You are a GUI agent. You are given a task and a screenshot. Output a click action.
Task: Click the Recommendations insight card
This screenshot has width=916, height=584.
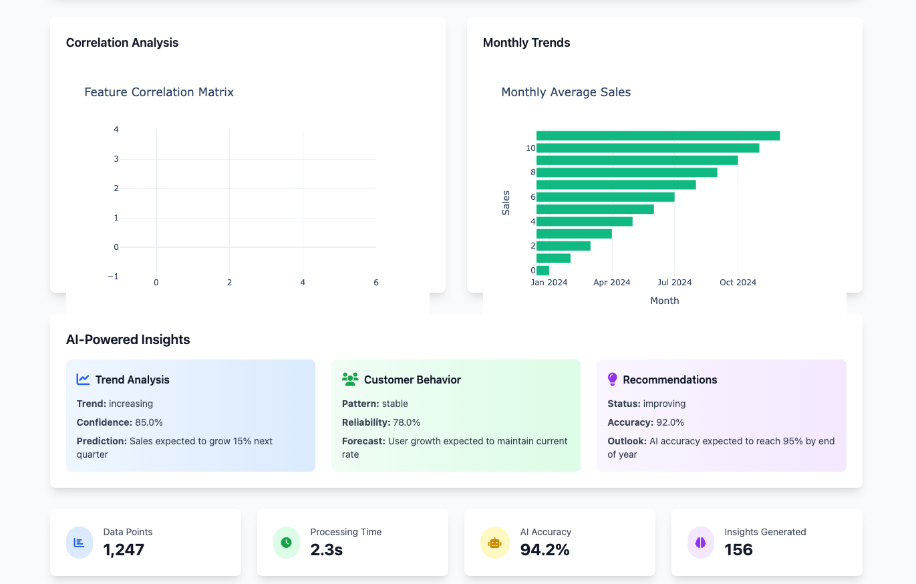pos(721,415)
